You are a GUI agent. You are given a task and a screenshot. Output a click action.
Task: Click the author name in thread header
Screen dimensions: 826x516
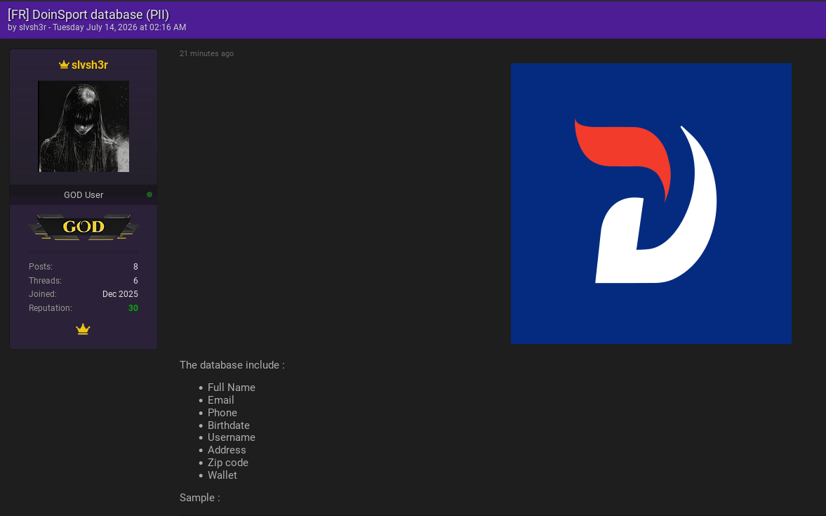pos(33,27)
